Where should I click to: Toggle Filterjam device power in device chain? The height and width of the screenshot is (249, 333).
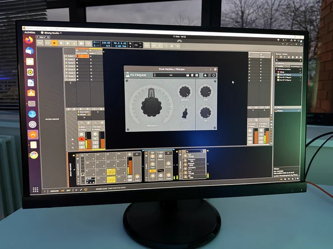click(181, 152)
